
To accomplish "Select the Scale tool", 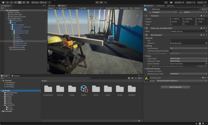I will click(x=15, y=2).
